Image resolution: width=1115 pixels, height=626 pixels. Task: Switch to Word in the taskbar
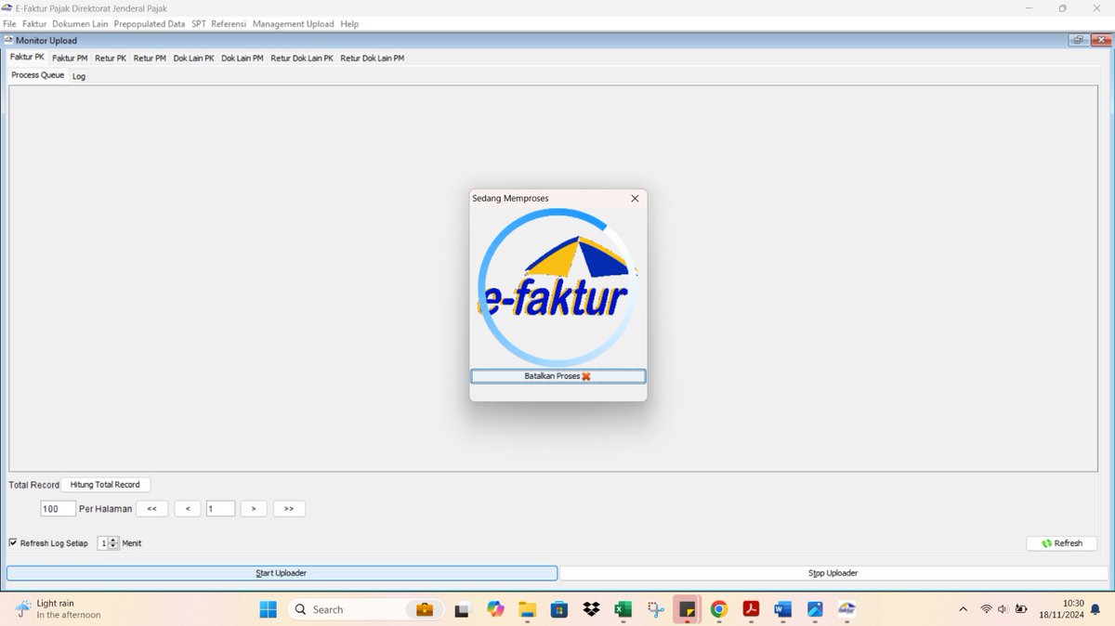click(x=782, y=609)
